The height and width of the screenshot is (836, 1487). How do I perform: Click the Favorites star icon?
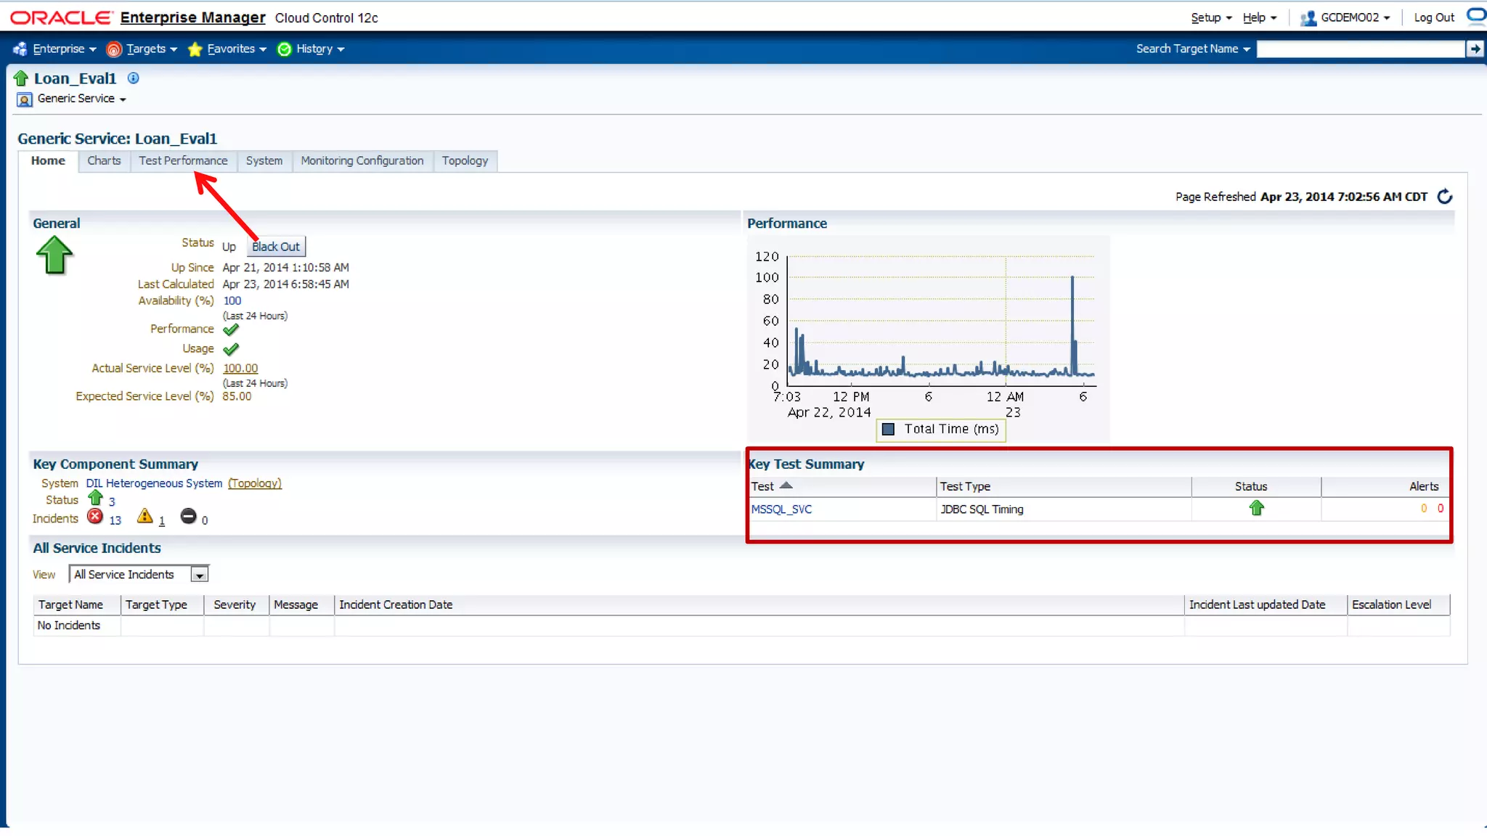click(195, 49)
